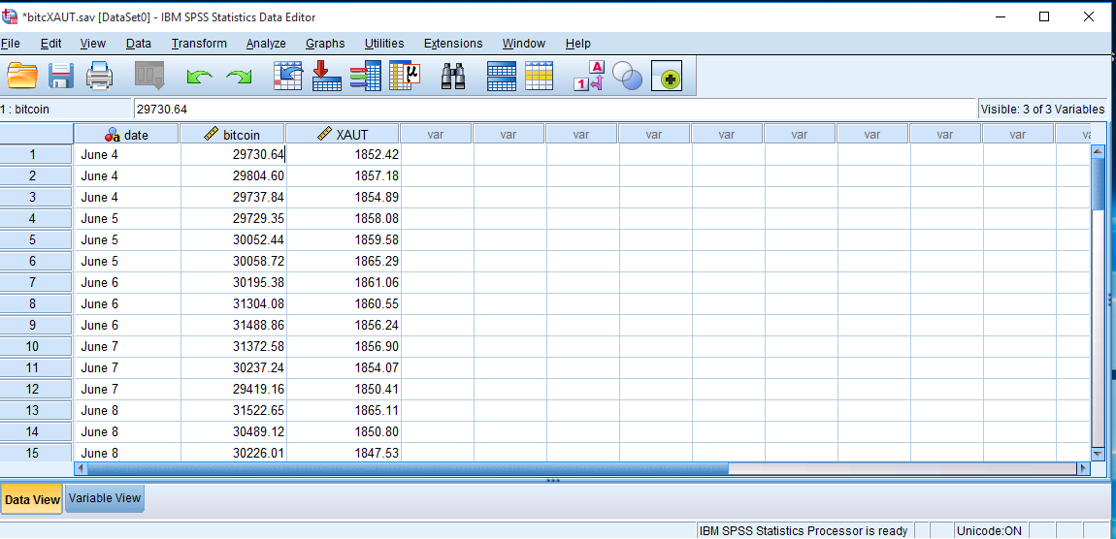Open the Graphs menu
This screenshot has width=1116, height=539.
(325, 44)
